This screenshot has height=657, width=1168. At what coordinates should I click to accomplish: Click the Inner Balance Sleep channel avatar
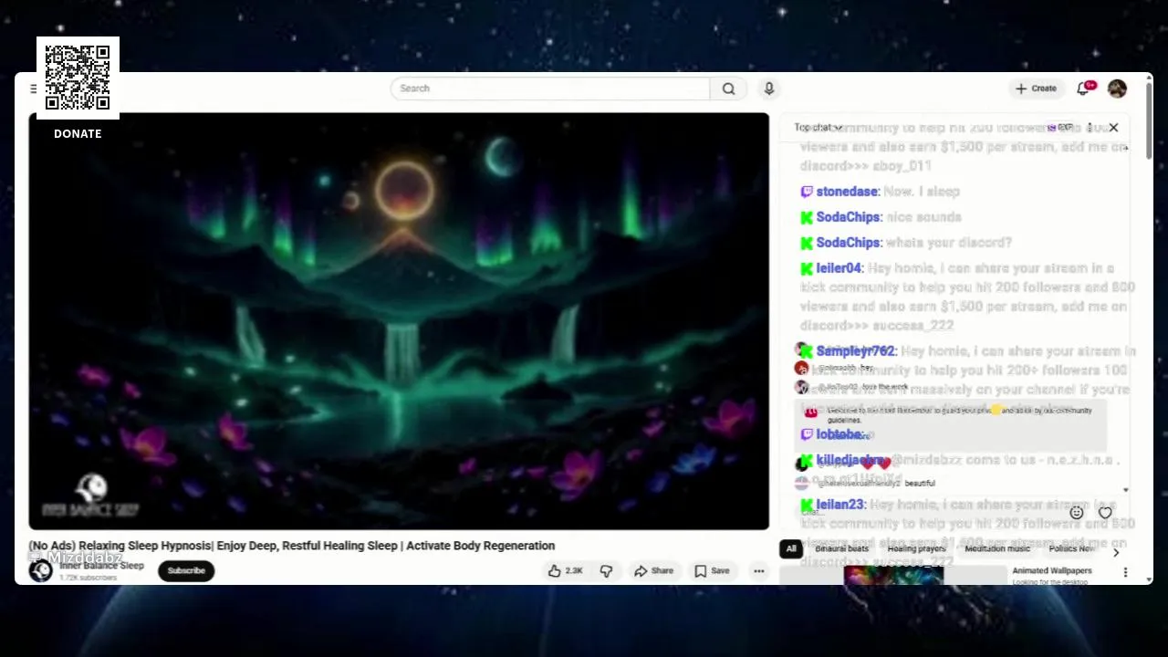click(40, 571)
